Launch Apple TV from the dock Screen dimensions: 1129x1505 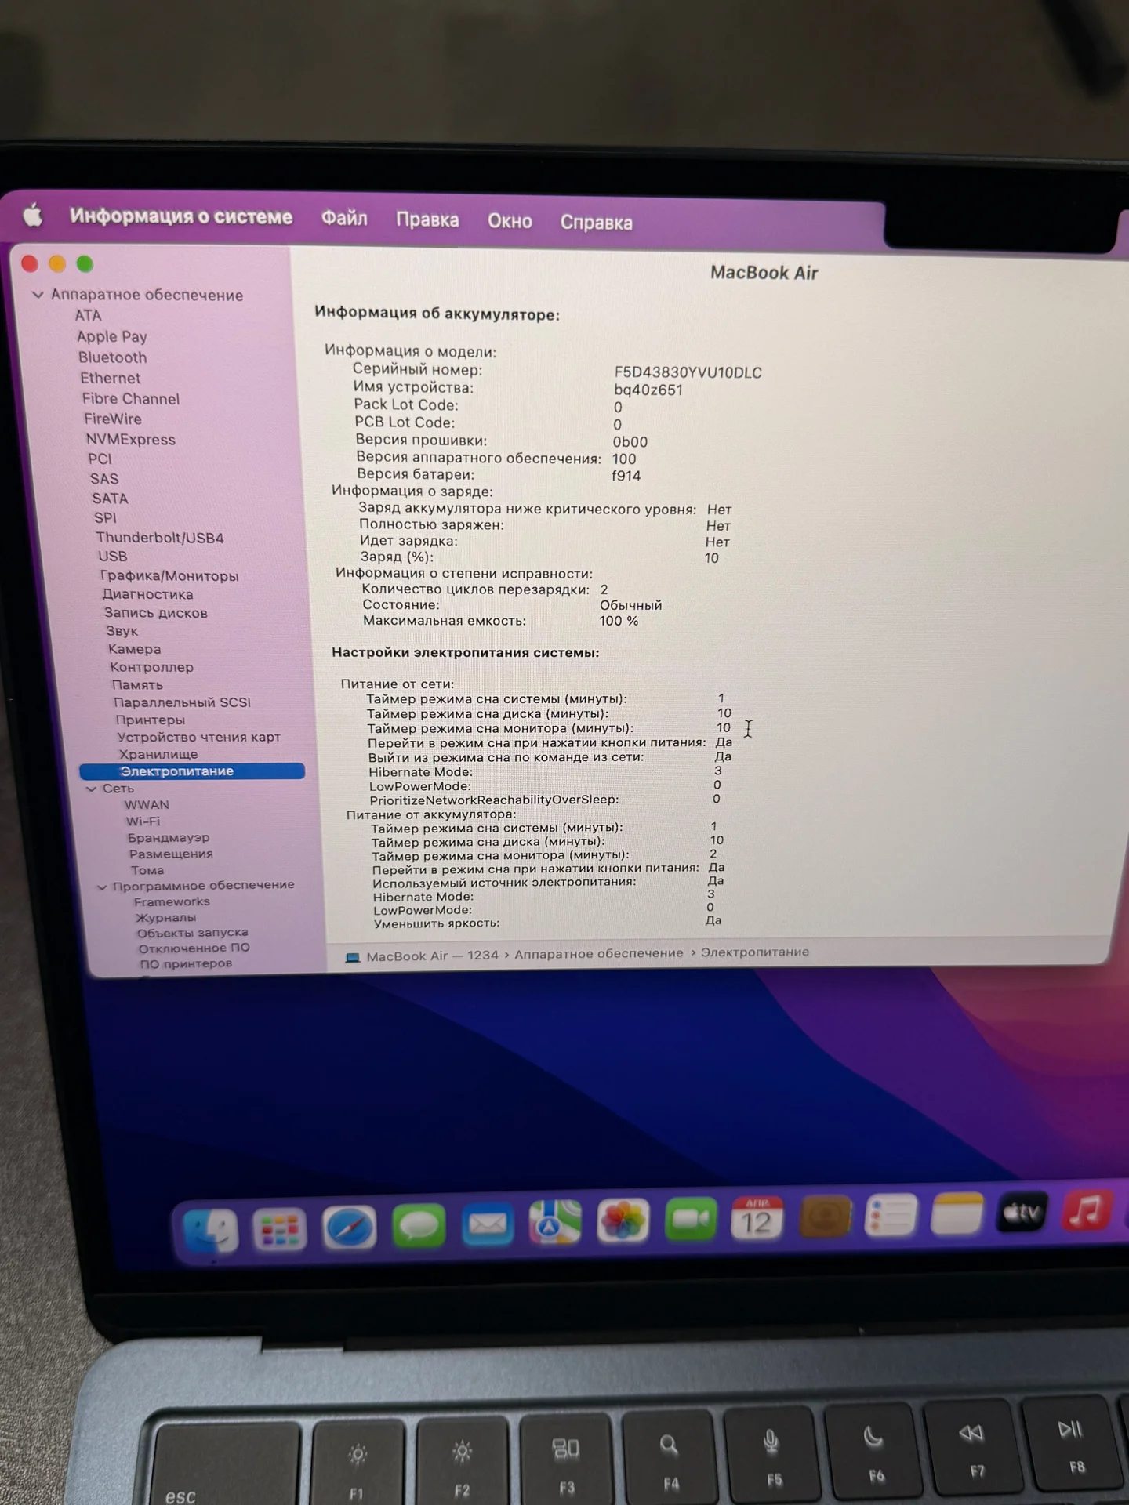coord(1022,1213)
